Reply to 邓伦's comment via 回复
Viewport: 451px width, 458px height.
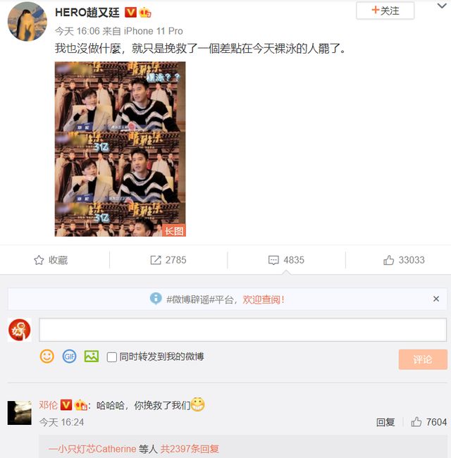[x=385, y=422]
